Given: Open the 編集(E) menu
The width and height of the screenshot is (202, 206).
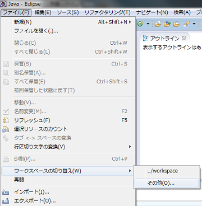Looking at the screenshot, I should [43, 12].
